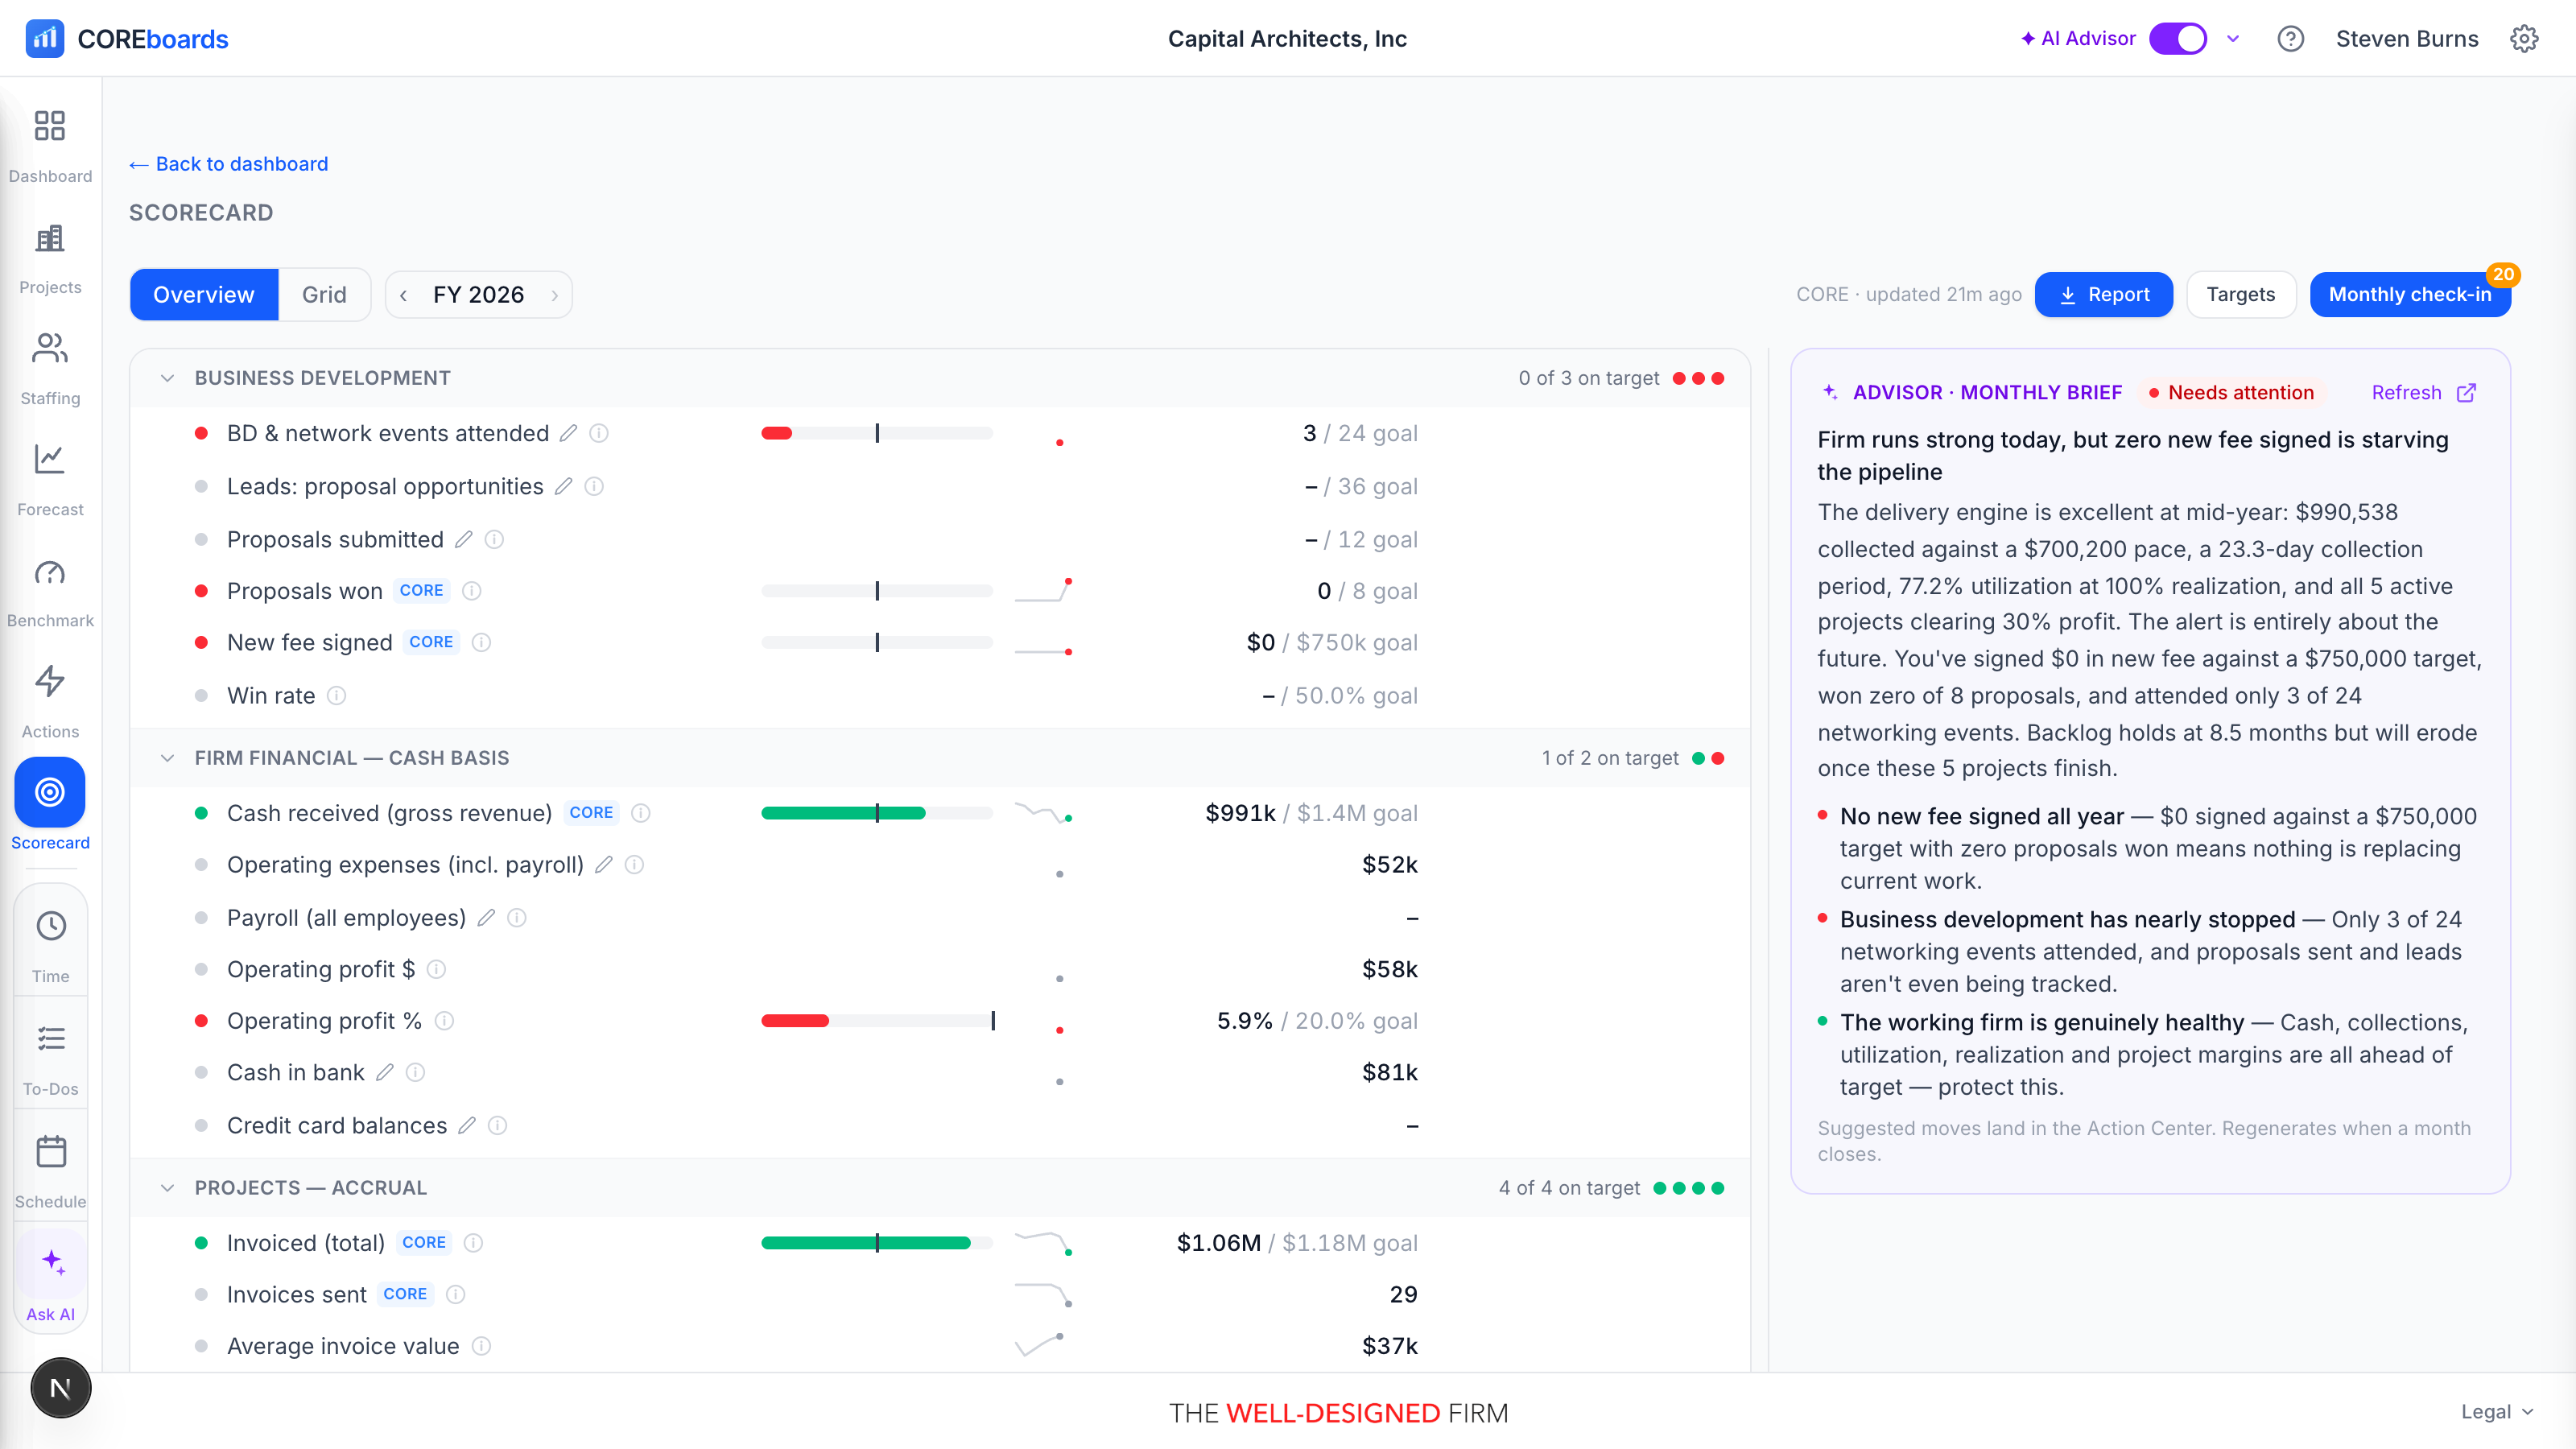Click BD & network events progress bar
2576x1449 pixels.
877,433
